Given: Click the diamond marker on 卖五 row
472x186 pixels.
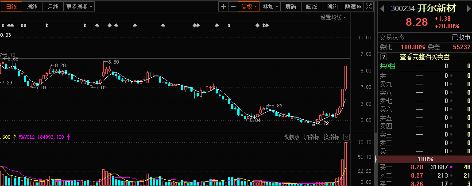Looking at the screenshot, I should [x=451, y=118].
